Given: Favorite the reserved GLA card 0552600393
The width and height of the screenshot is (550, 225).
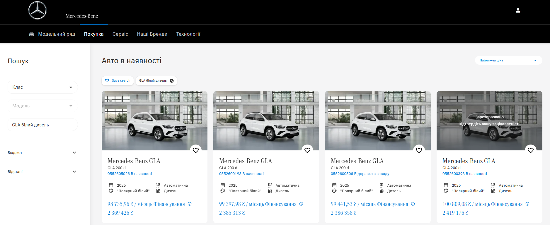Looking at the screenshot, I should point(531,150).
